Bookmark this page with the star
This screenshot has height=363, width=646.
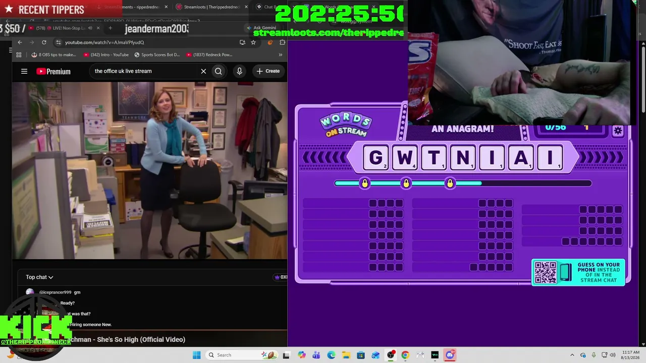pyautogui.click(x=253, y=42)
